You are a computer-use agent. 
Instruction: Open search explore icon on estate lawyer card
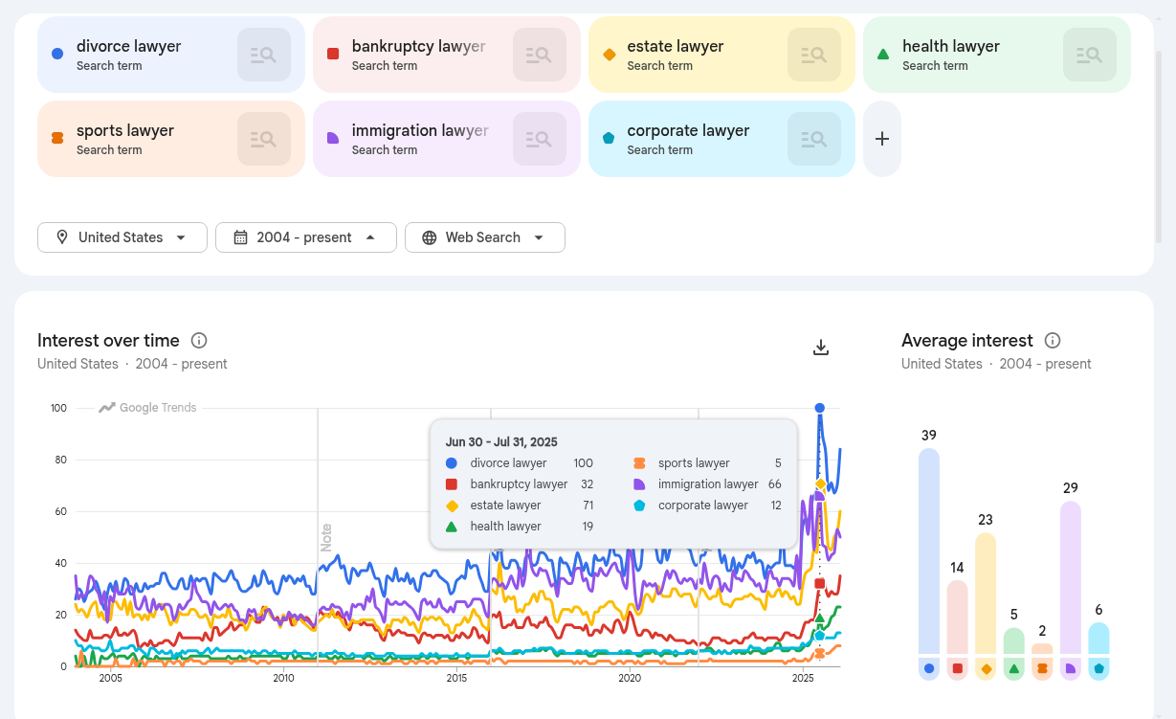coord(814,55)
